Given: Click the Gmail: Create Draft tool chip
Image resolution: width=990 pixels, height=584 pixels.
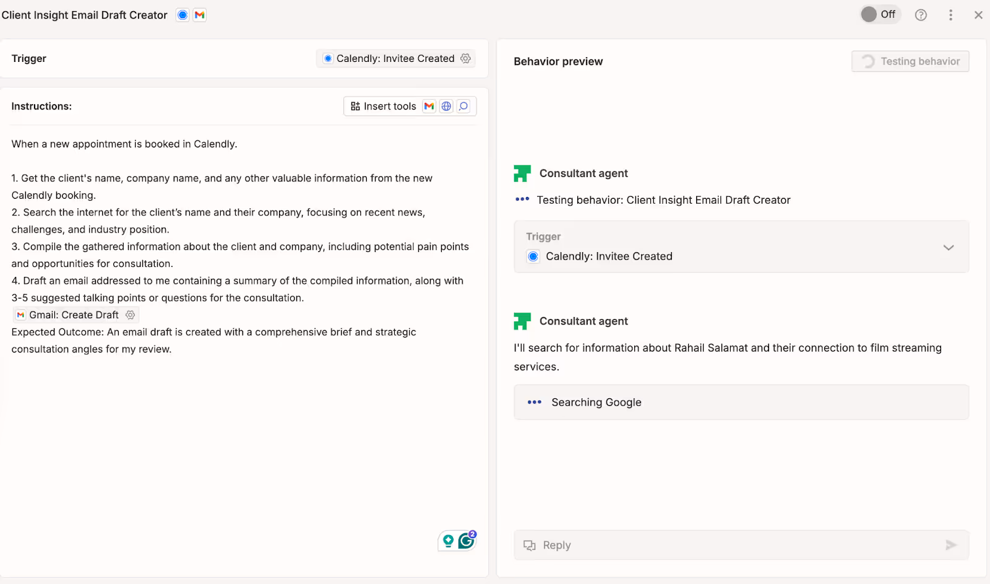Looking at the screenshot, I should 75,315.
